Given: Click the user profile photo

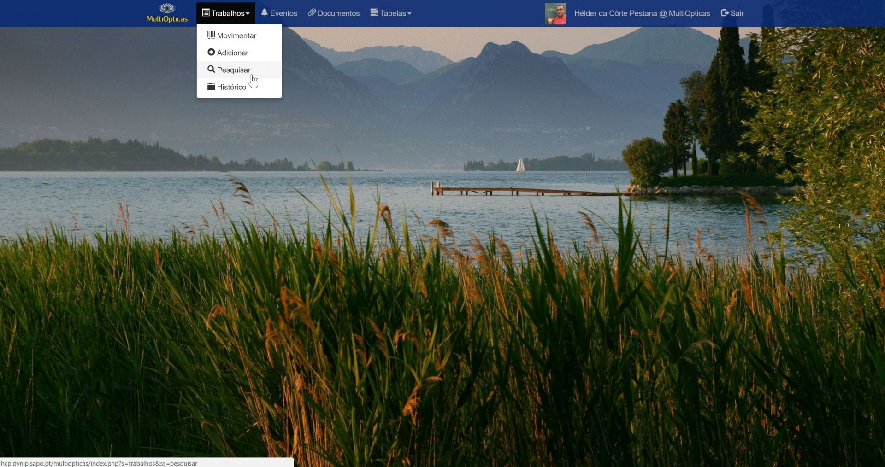Looking at the screenshot, I should tap(555, 13).
